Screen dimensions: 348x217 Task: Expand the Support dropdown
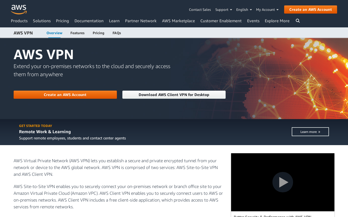coord(224,9)
